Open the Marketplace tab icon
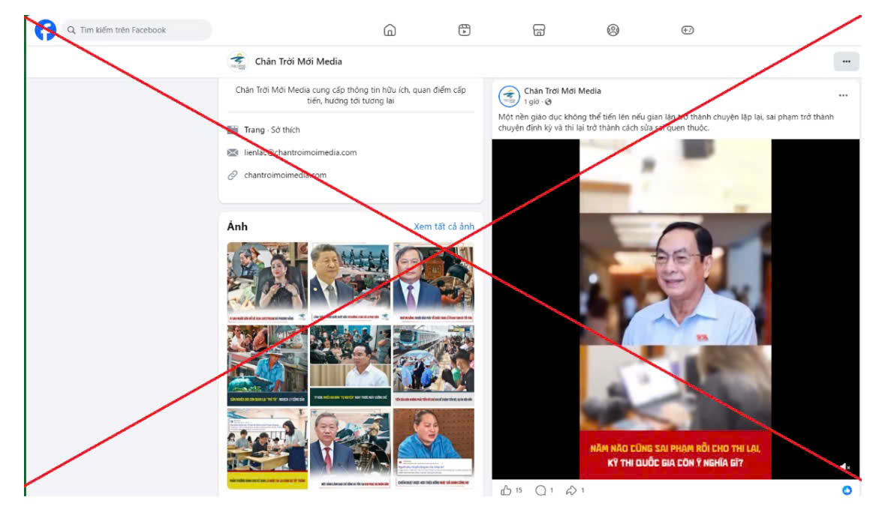The image size is (888, 521). tap(539, 30)
